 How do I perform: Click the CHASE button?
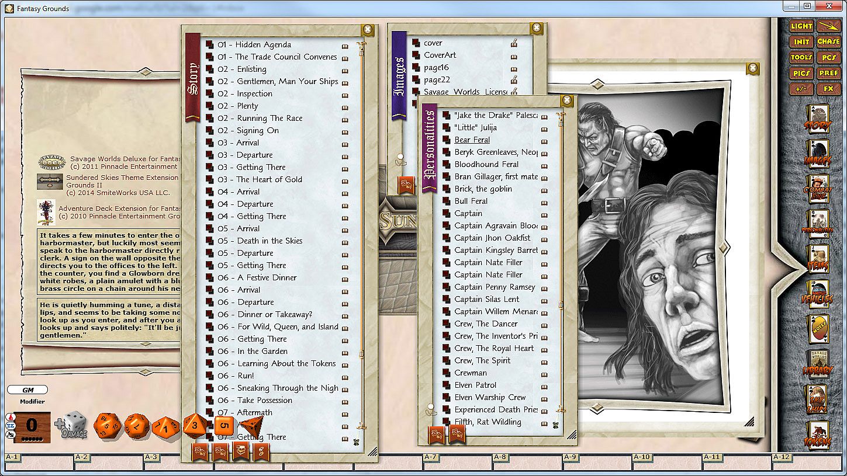(828, 42)
